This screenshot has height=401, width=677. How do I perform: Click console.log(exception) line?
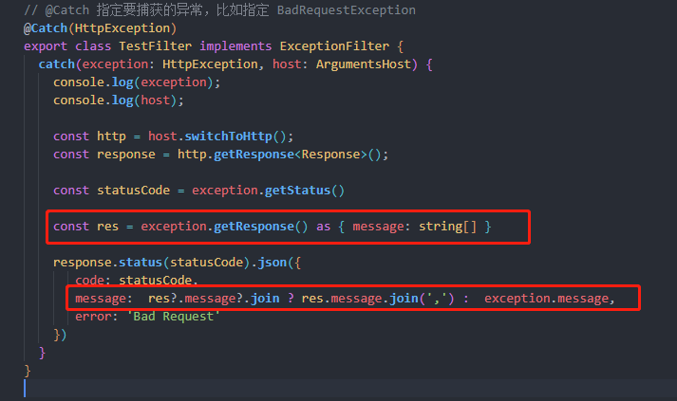[137, 82]
